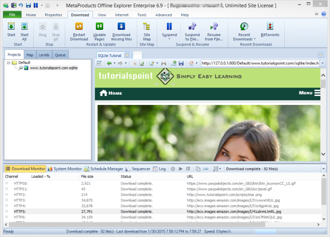This screenshot has height=237, width=330.
Task: Click the webpage vertical scrollbar down arrow
Action: tap(323, 154)
